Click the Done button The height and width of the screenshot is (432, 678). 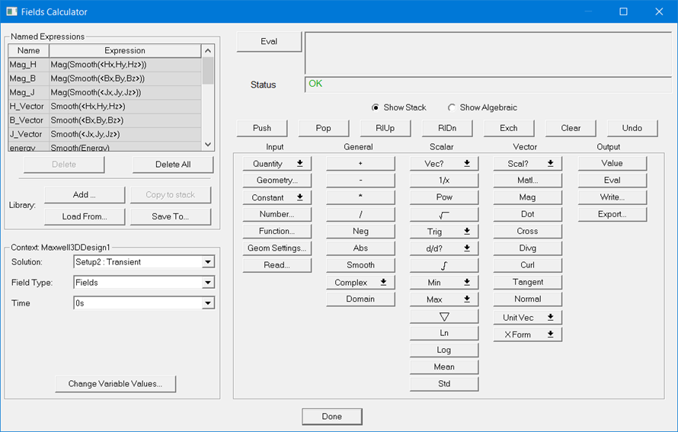click(x=332, y=417)
